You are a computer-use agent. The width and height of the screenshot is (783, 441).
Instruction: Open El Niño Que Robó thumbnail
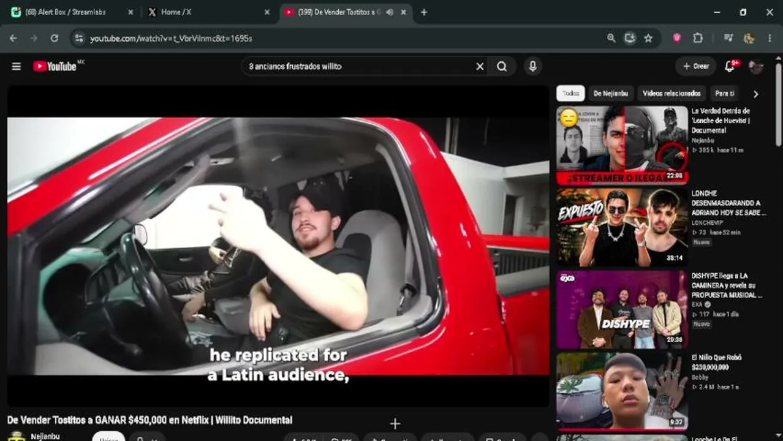622,391
